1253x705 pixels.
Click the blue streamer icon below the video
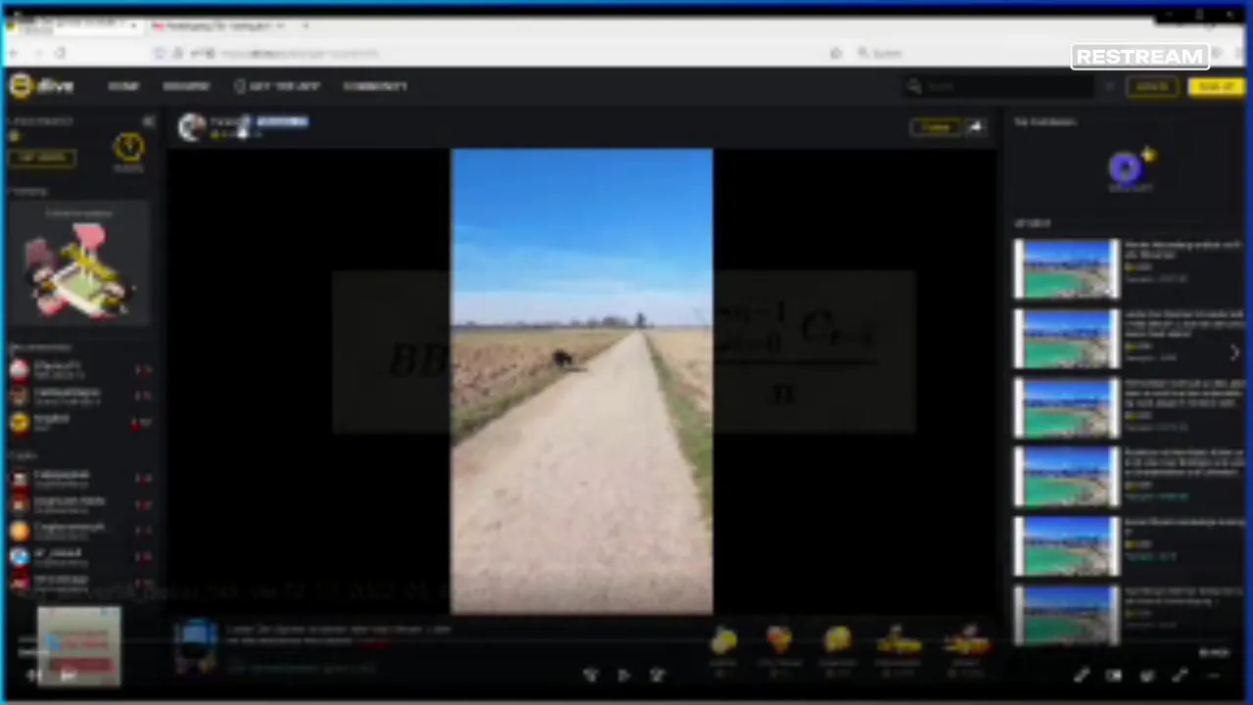(x=197, y=644)
